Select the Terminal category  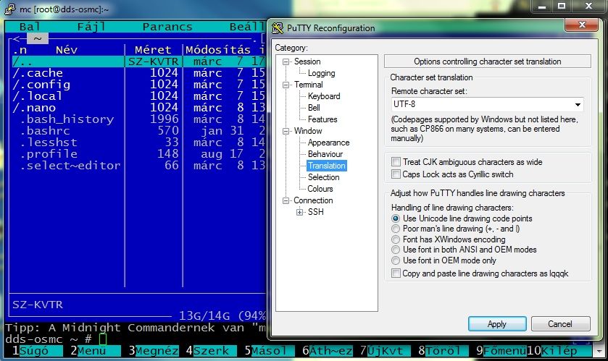pos(308,85)
